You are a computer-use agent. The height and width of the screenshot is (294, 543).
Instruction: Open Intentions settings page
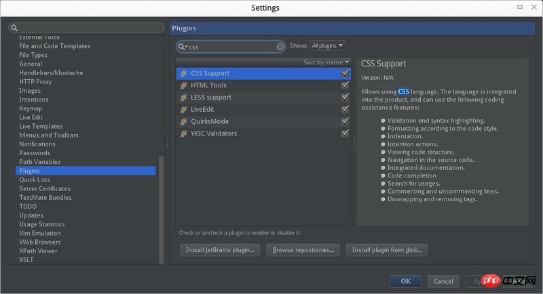coord(33,100)
